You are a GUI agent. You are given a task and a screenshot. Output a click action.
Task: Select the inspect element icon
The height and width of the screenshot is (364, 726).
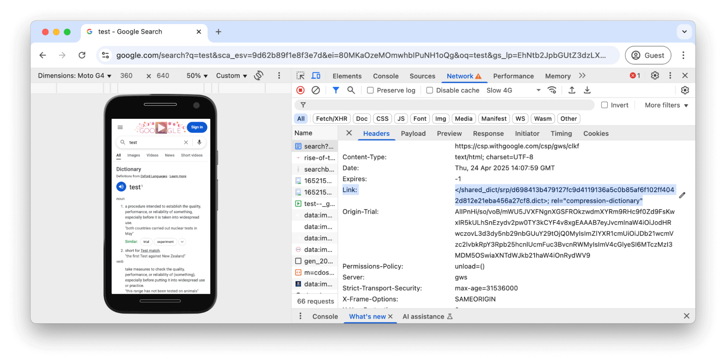coord(300,76)
